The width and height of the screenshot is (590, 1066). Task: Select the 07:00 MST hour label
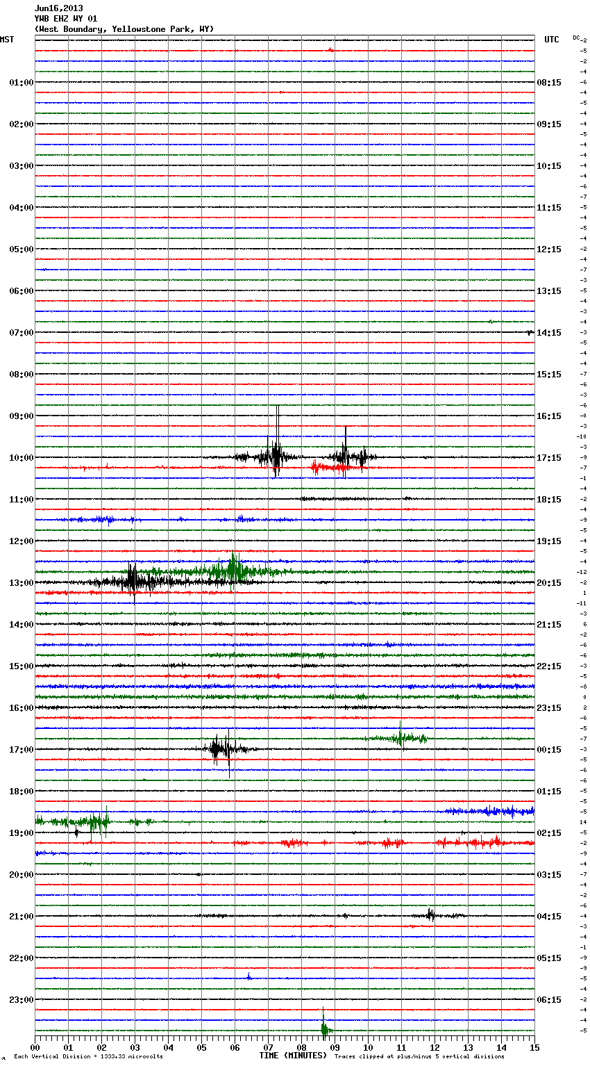[x=21, y=333]
